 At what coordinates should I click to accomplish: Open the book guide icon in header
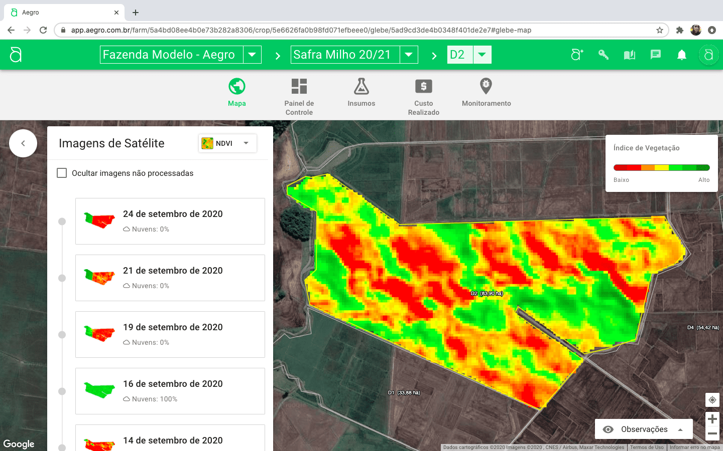(629, 55)
